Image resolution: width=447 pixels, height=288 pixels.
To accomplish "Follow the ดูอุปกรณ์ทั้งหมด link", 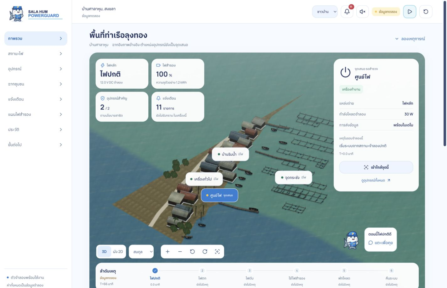I will [376, 181].
